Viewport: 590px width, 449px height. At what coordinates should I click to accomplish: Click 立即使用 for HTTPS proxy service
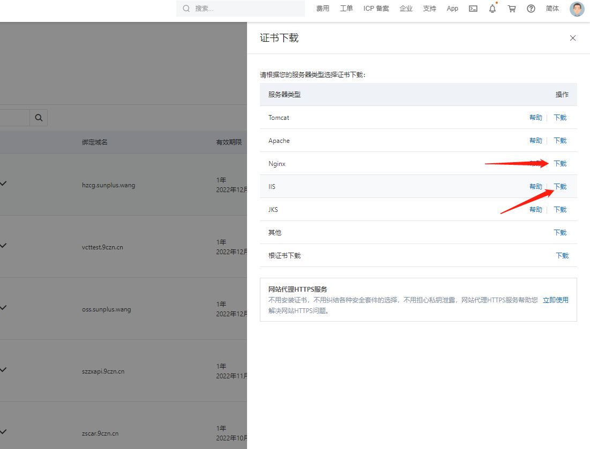[x=555, y=300]
